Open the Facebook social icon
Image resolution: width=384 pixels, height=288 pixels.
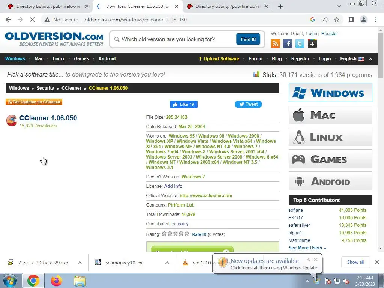(288, 43)
